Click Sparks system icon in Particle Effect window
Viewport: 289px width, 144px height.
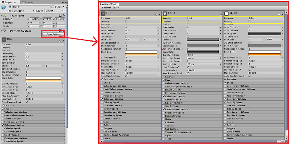coord(226,14)
